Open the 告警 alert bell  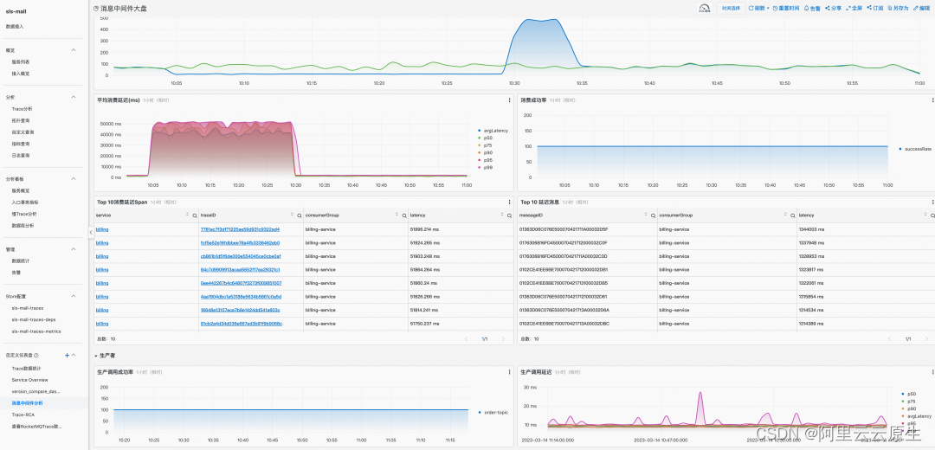coord(812,9)
